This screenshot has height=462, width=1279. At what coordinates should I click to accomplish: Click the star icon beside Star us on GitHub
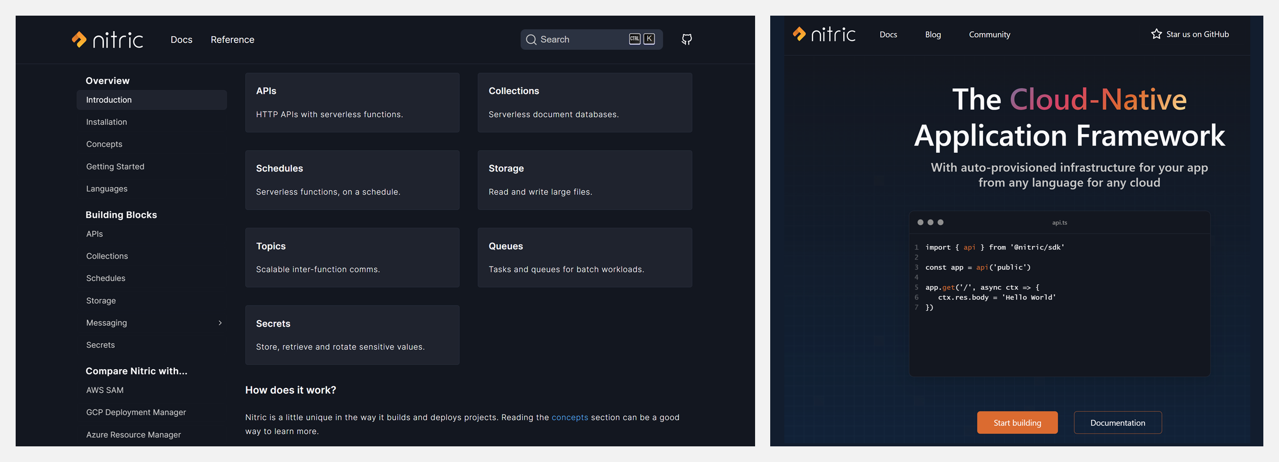(x=1156, y=34)
